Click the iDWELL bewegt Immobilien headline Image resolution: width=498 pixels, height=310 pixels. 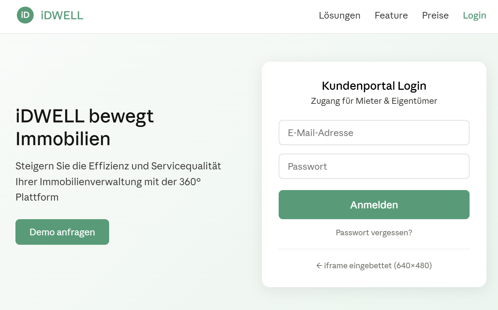[85, 127]
